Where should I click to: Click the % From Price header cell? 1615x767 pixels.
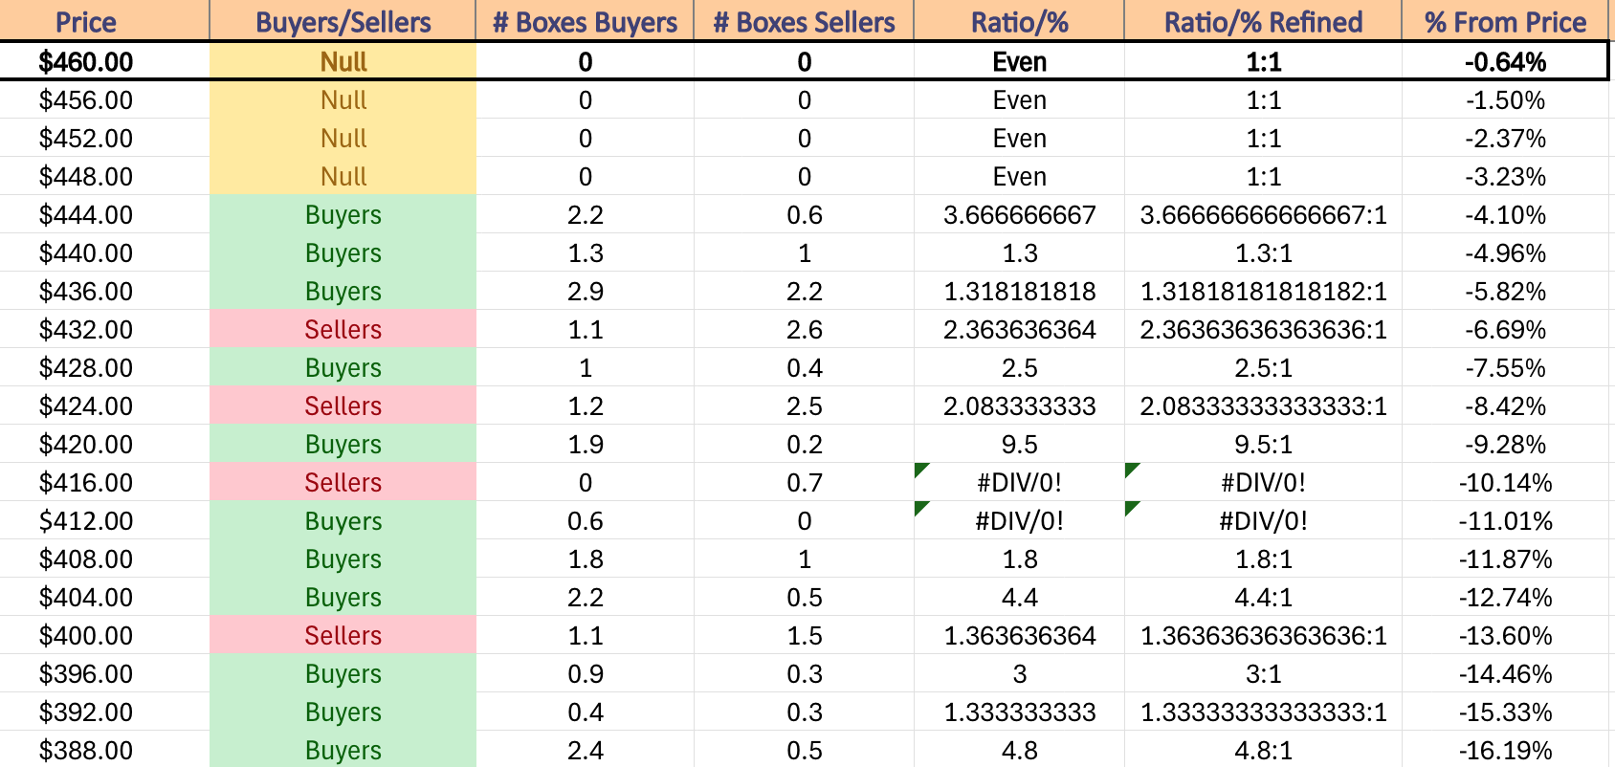point(1505,21)
